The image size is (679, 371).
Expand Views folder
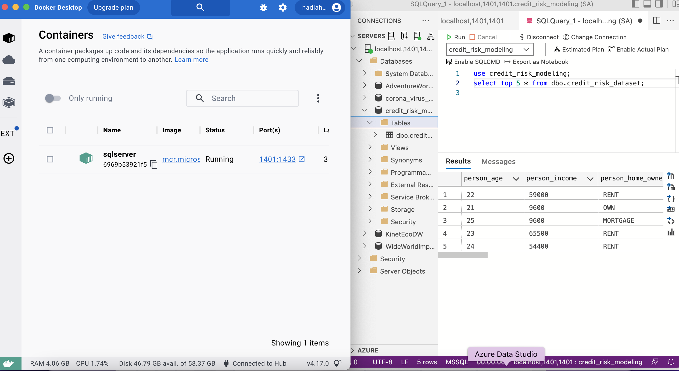click(x=370, y=147)
